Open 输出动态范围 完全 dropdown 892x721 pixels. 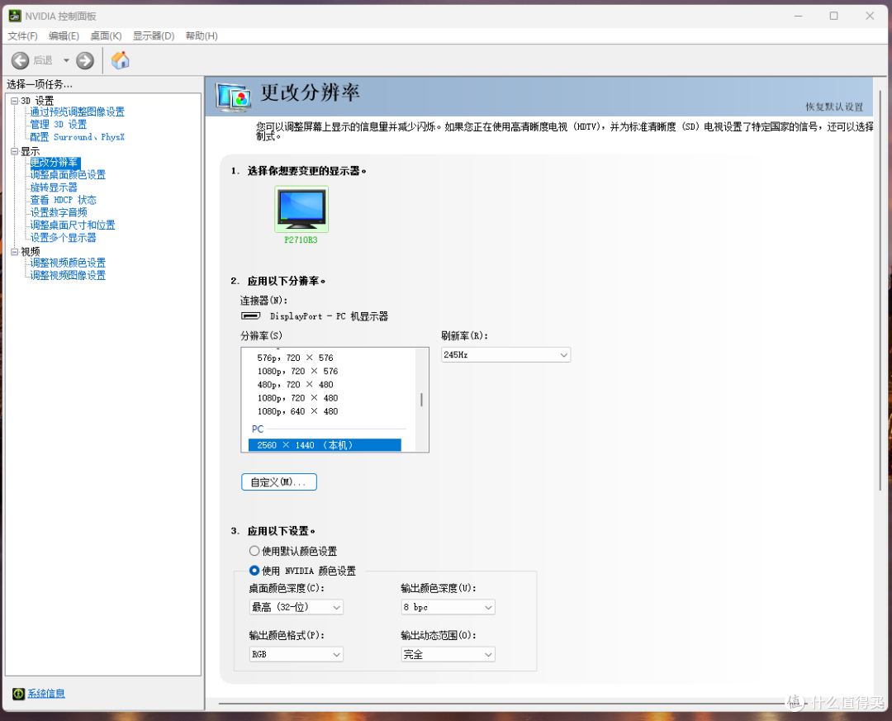pyautogui.click(x=448, y=654)
